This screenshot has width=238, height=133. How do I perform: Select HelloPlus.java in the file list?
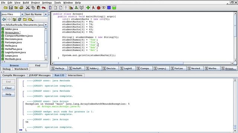point(13,49)
